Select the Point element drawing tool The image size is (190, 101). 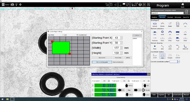point(155,47)
